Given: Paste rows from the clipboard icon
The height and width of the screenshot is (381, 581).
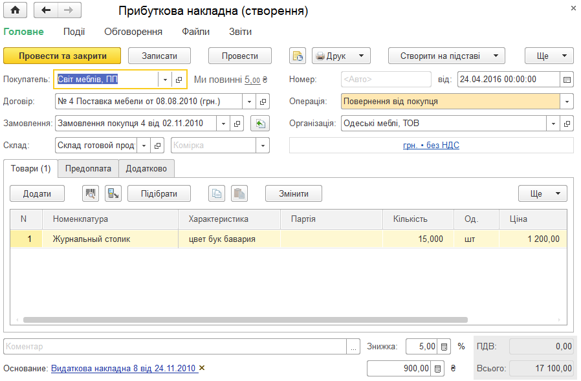Looking at the screenshot, I should [239, 193].
